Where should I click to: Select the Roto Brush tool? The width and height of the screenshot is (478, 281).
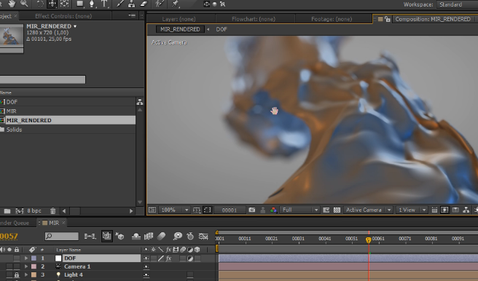160,4
